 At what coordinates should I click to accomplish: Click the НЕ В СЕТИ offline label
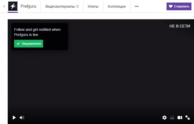tap(180, 26)
